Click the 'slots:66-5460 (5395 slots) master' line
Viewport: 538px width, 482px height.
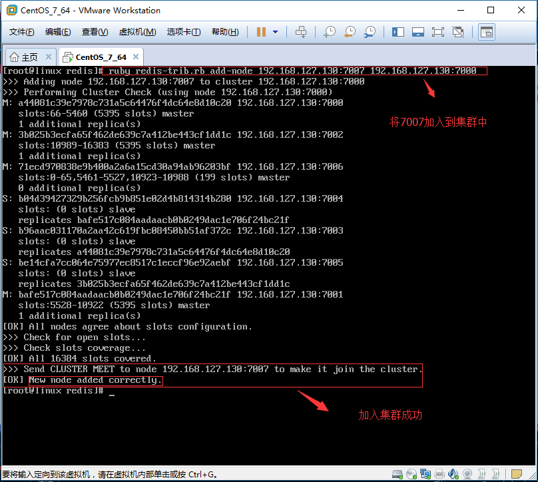(x=106, y=114)
